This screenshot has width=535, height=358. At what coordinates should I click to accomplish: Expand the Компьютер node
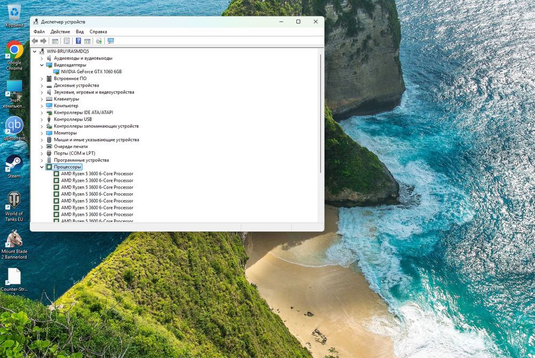pyautogui.click(x=42, y=106)
